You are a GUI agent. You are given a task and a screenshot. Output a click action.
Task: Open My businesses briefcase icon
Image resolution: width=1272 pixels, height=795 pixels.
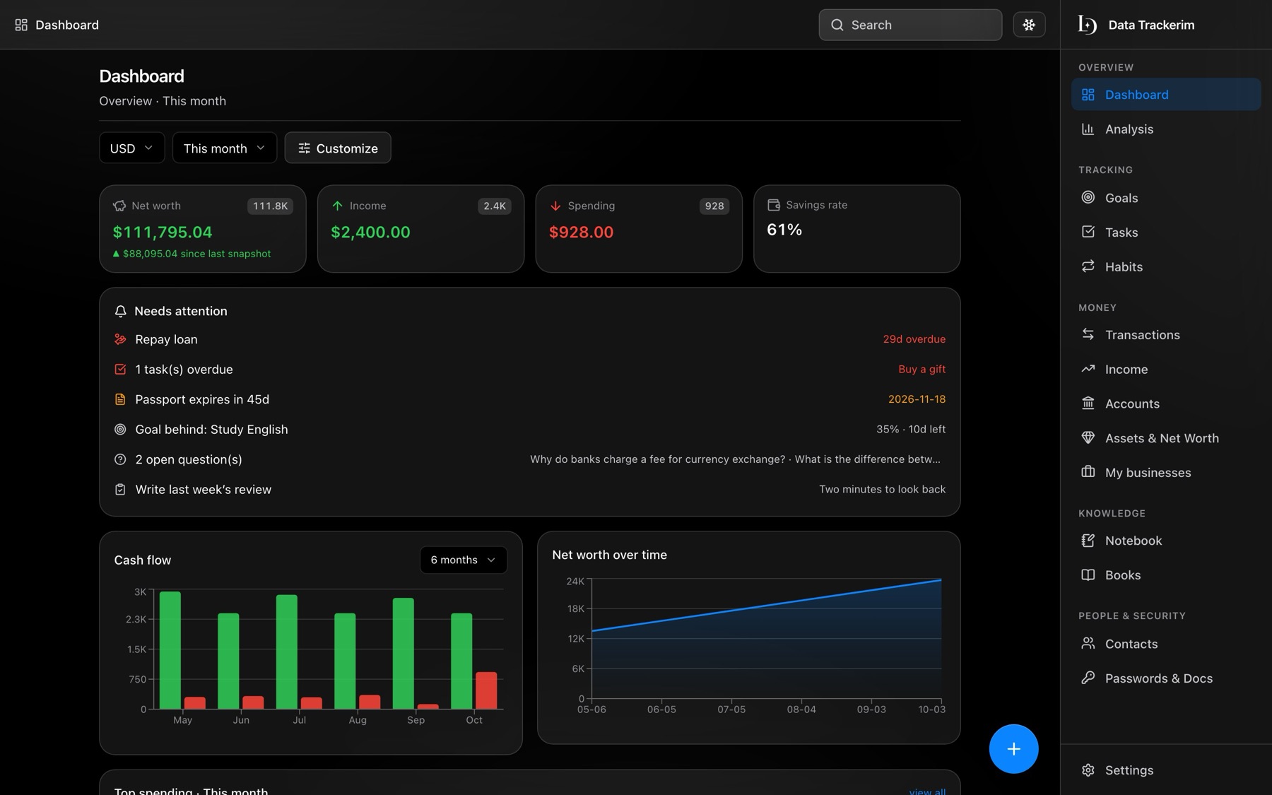(x=1088, y=472)
